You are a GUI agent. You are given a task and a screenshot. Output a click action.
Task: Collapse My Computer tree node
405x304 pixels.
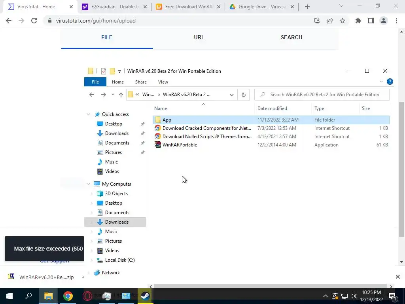(88, 184)
